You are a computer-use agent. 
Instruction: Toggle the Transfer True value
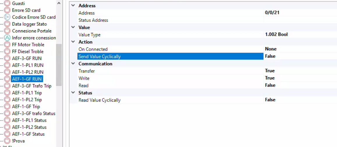[299, 71]
